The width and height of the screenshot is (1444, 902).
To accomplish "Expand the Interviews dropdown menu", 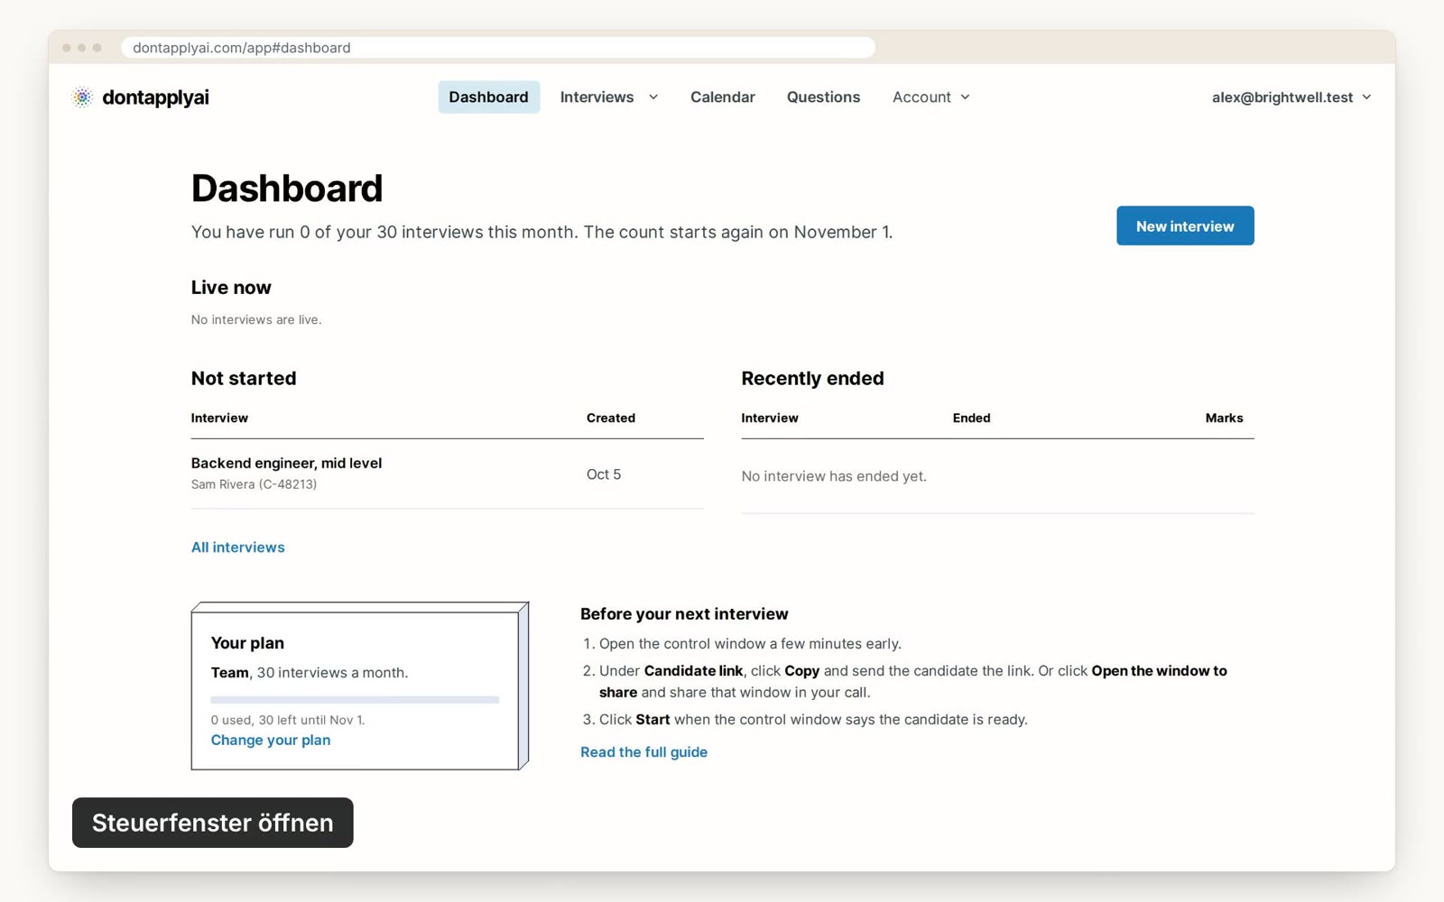I will 609,97.
